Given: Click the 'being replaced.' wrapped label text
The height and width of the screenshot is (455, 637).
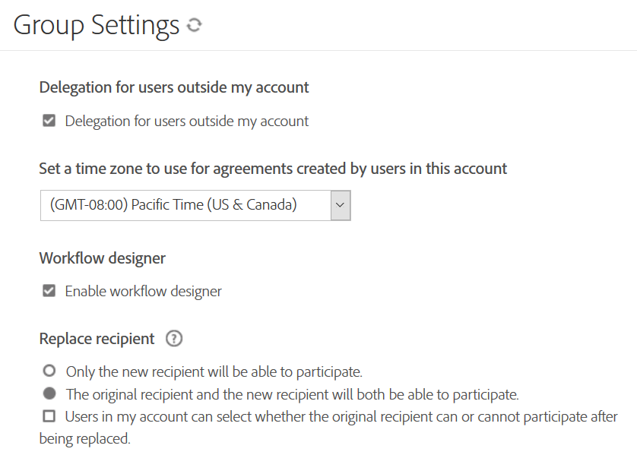Looking at the screenshot, I should coord(84,438).
